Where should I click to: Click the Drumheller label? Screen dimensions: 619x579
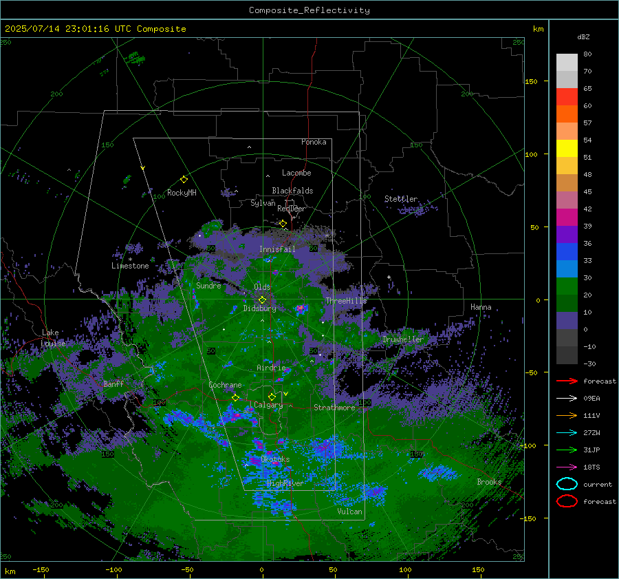point(403,339)
